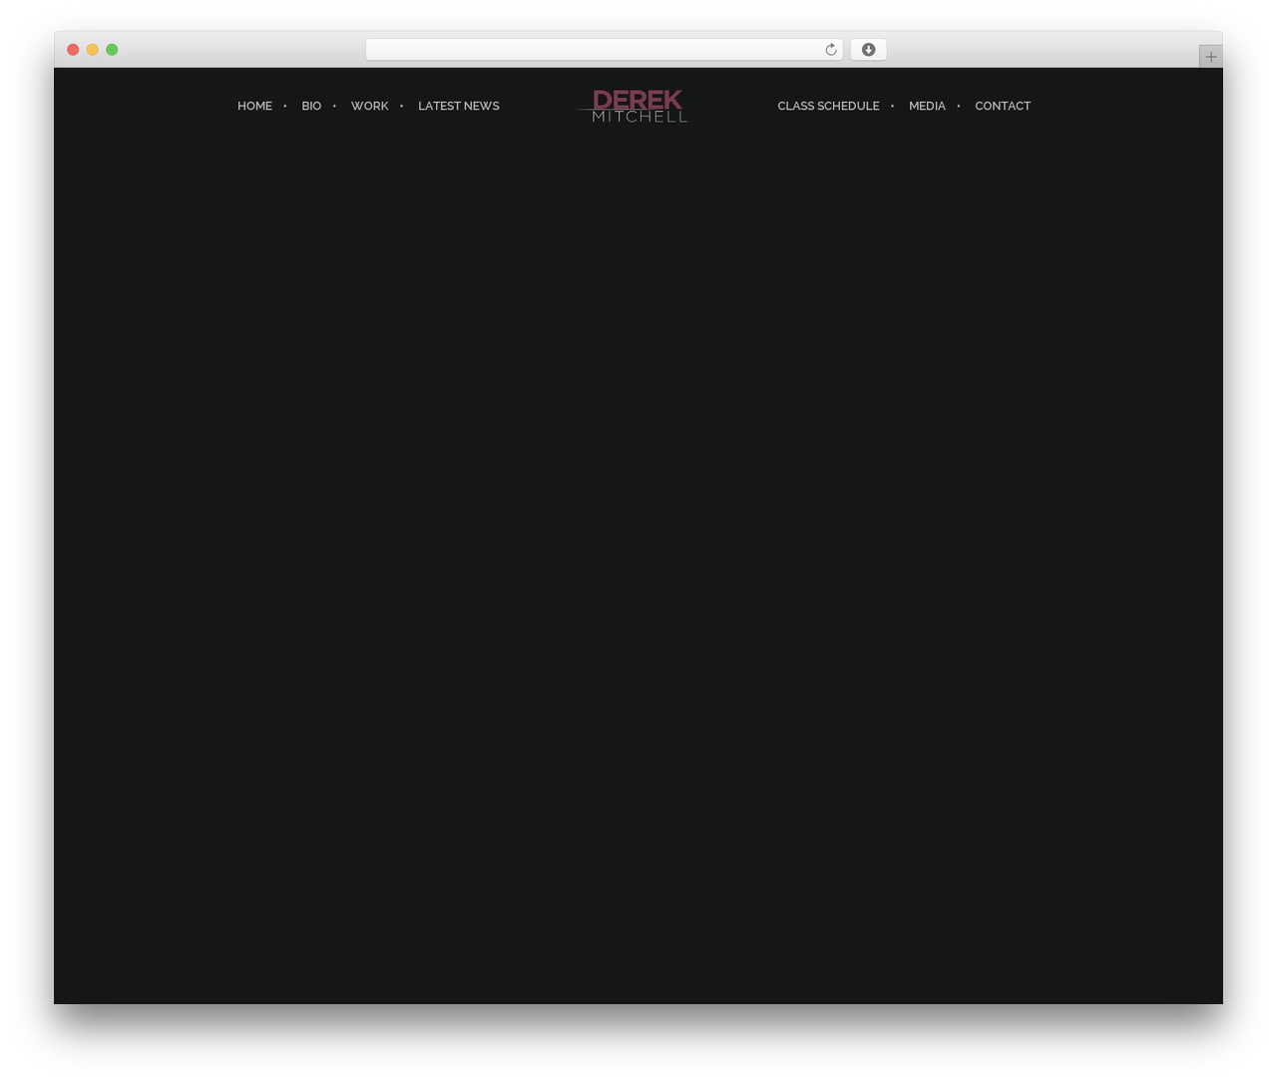This screenshot has height=1081, width=1277.
Task: Select Work in the navigation
Action: click(369, 106)
